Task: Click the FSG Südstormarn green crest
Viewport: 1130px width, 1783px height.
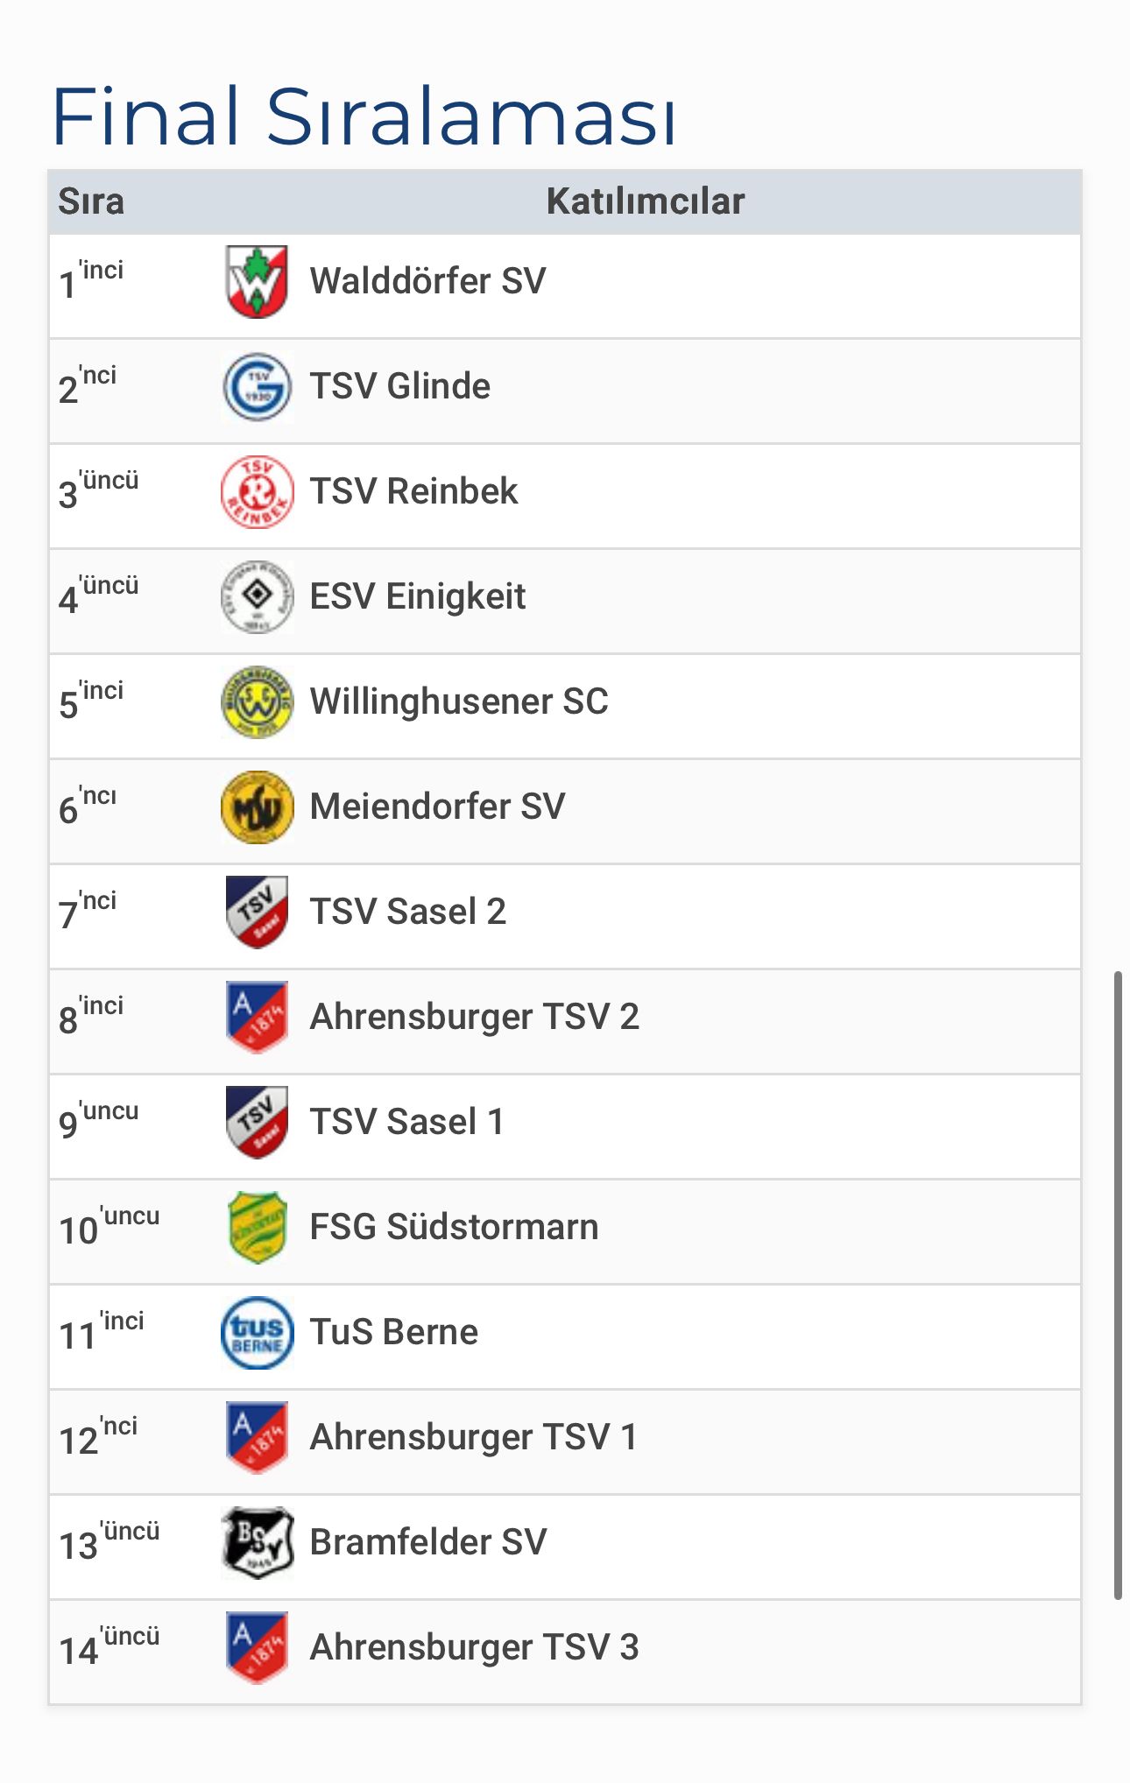Action: 257,1228
